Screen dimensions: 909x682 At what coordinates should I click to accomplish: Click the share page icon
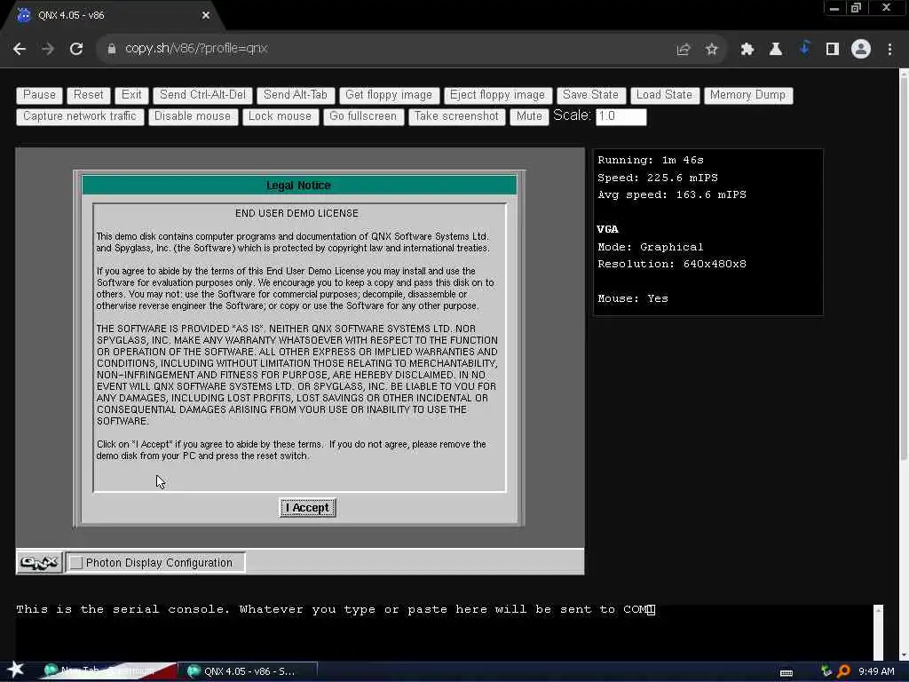tap(683, 50)
